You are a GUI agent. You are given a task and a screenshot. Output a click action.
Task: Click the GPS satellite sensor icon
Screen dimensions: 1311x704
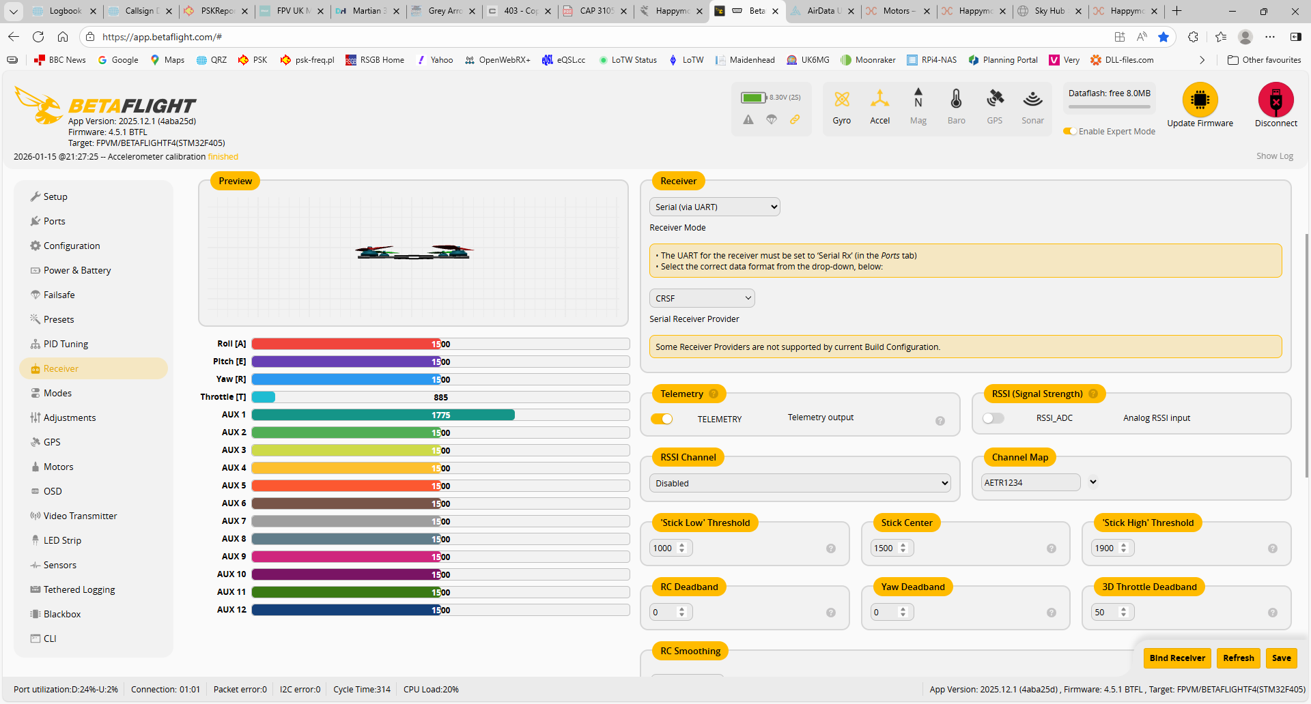click(994, 100)
